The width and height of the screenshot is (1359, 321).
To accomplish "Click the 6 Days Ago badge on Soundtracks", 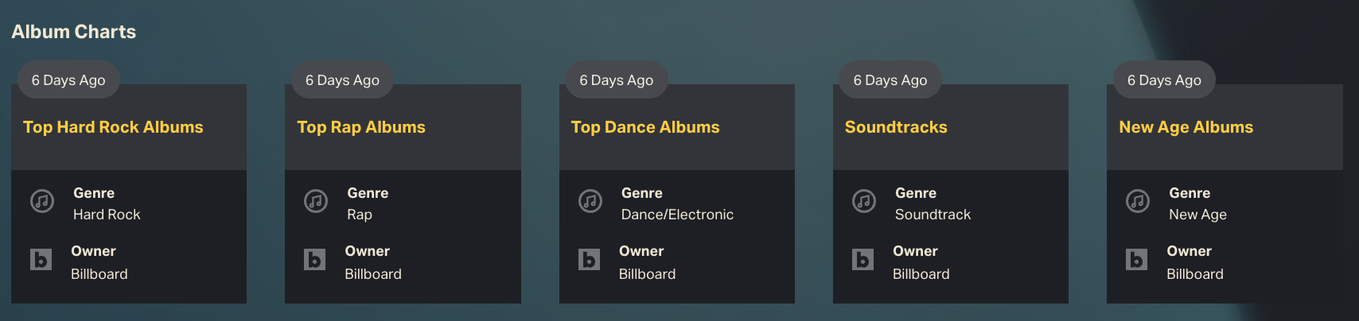I will [890, 80].
